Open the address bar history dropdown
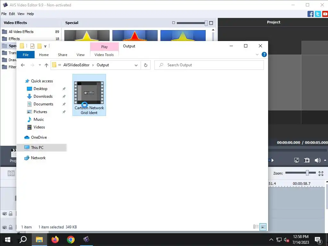 (x=136, y=65)
